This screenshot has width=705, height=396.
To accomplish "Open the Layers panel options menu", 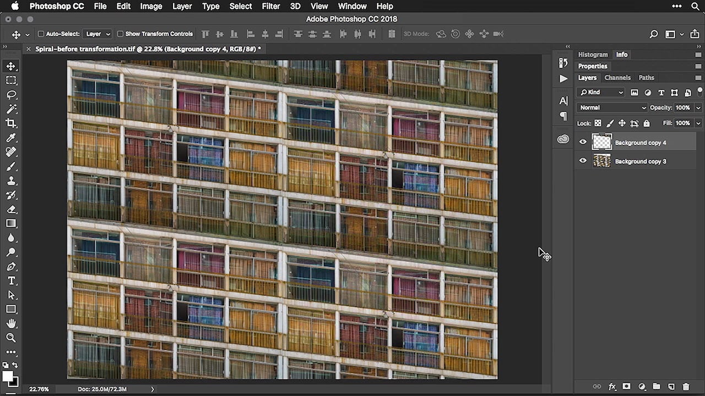I will coord(698,78).
